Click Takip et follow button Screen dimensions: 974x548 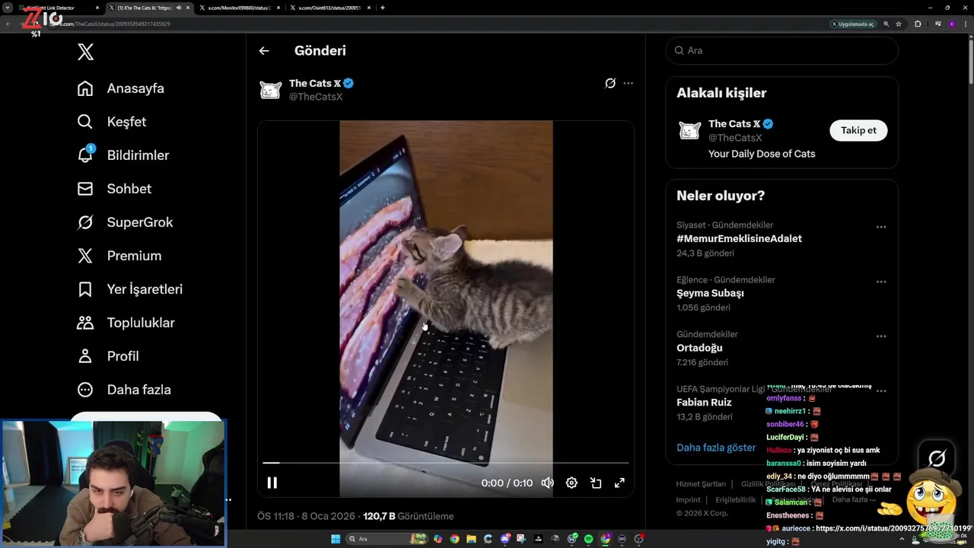(x=858, y=130)
